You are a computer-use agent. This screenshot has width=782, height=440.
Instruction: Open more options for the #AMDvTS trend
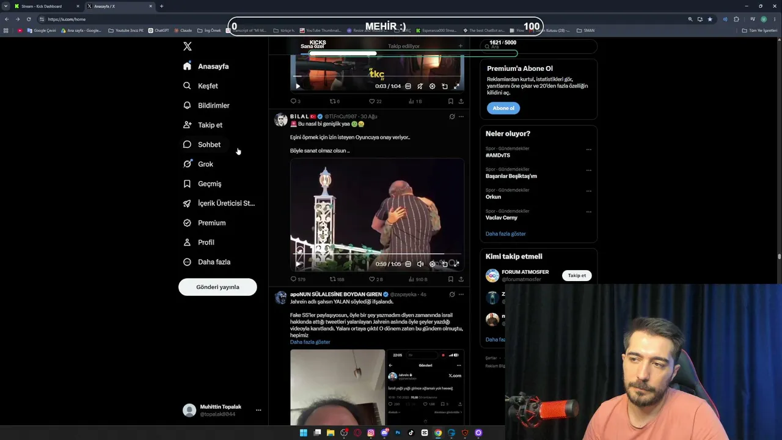point(589,150)
